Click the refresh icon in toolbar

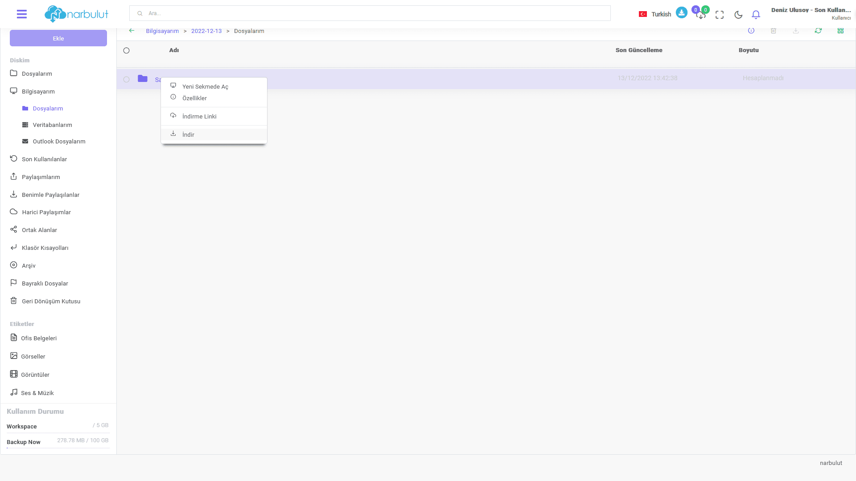point(818,31)
